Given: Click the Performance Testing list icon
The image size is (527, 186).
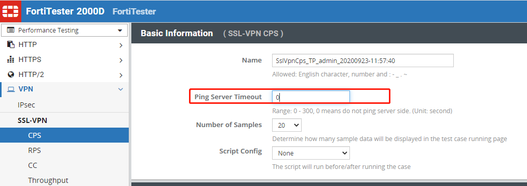Looking at the screenshot, I should click(11, 30).
